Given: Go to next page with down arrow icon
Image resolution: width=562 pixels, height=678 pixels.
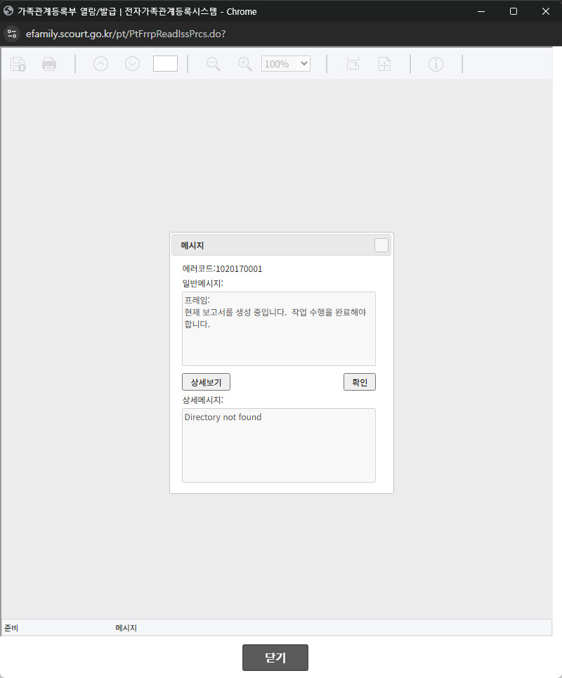Looking at the screenshot, I should [132, 64].
